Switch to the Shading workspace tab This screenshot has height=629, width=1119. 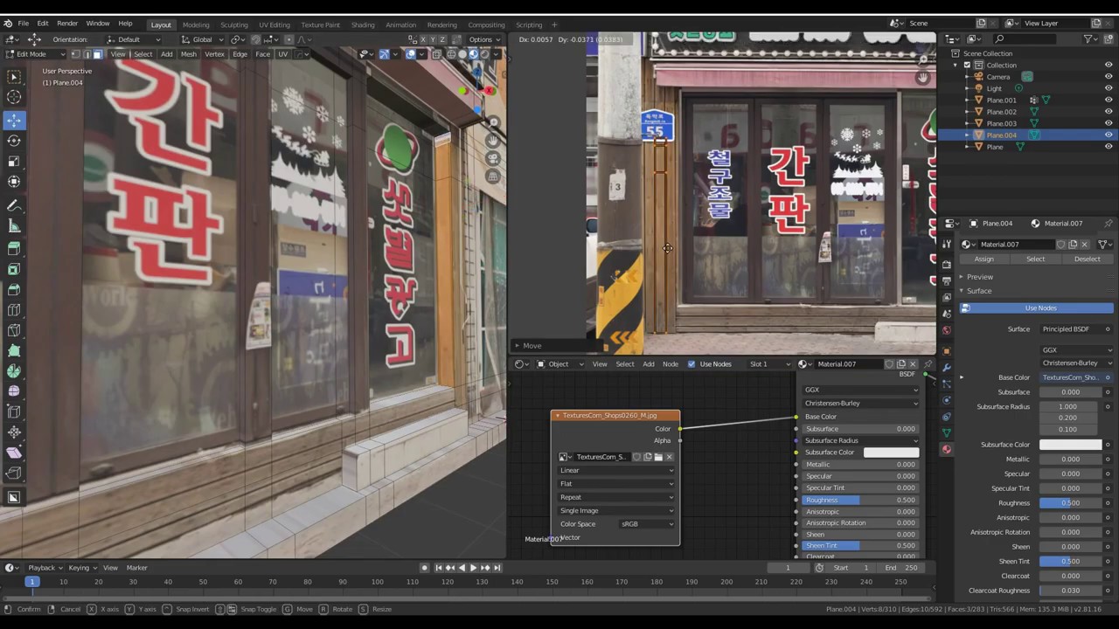click(x=363, y=24)
